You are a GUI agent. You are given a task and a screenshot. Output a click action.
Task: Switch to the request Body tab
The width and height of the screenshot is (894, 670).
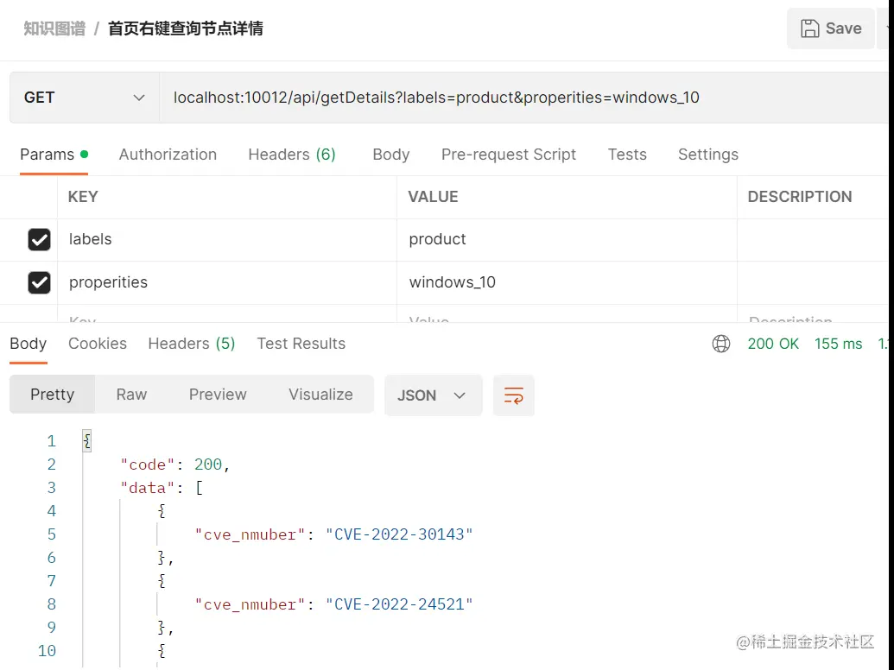pos(391,155)
